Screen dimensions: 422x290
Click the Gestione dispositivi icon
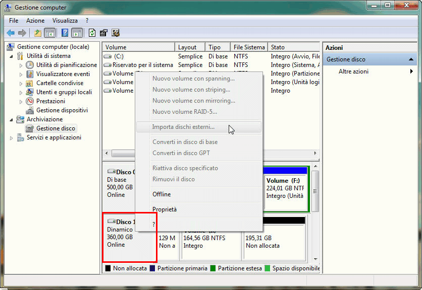[x=30, y=110]
